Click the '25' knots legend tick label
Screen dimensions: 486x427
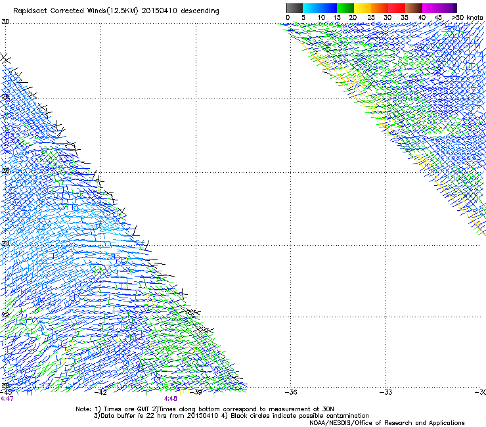click(x=371, y=18)
